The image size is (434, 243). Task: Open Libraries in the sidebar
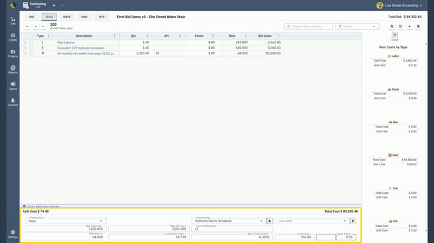[13, 102]
